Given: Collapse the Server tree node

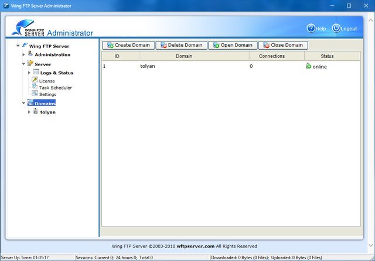Looking at the screenshot, I should (x=24, y=64).
